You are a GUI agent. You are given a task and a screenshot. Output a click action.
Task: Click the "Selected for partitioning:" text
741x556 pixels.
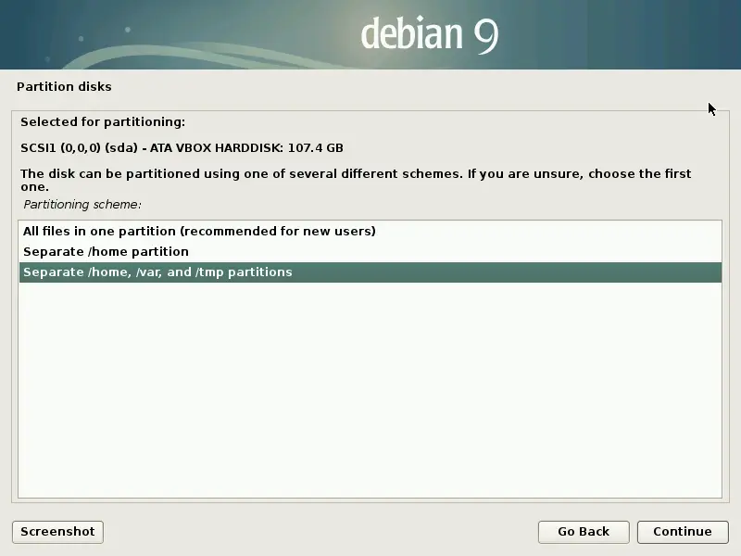(103, 122)
